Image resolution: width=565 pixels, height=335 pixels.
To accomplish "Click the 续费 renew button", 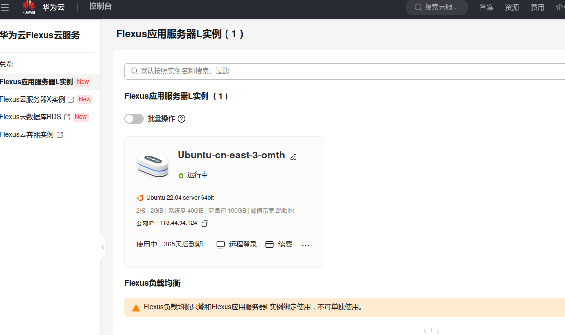I will pyautogui.click(x=279, y=245).
